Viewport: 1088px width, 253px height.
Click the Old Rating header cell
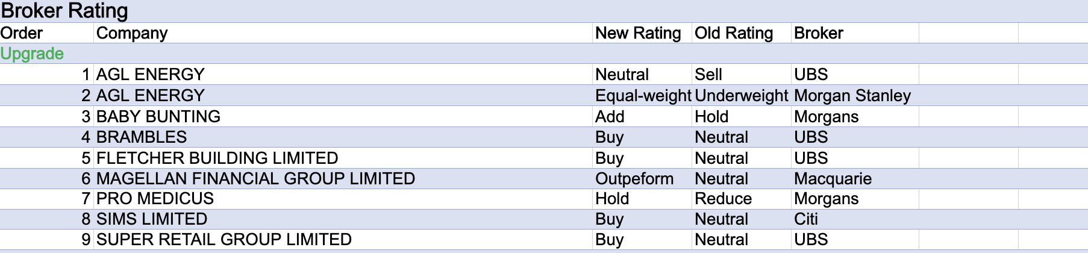click(x=734, y=33)
